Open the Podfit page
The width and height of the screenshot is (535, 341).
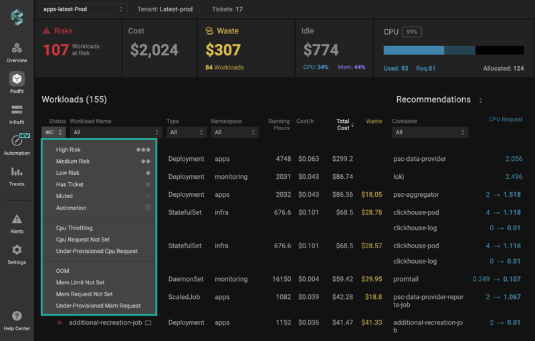(x=17, y=83)
